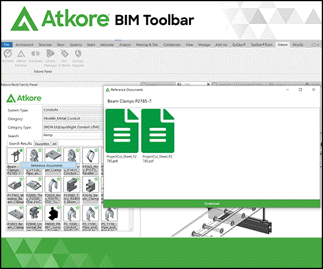Select the P2024 thru P2070 O.D. Tube thumbnail
Viewport: 323px width, 269px height.
point(53,185)
